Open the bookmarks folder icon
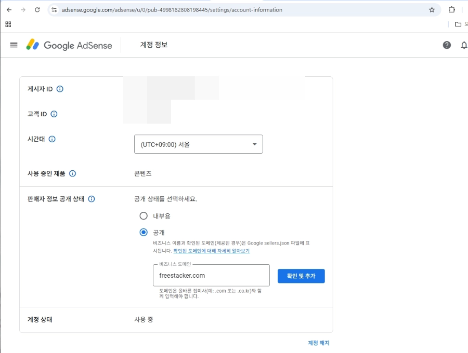This screenshot has width=468, height=353. click(458, 24)
